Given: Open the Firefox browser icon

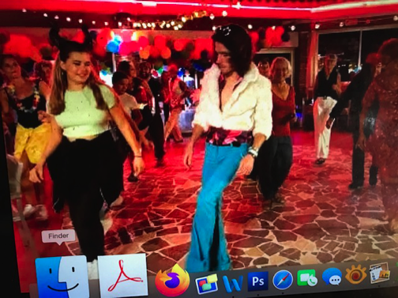Looking at the screenshot, I should (172, 281).
